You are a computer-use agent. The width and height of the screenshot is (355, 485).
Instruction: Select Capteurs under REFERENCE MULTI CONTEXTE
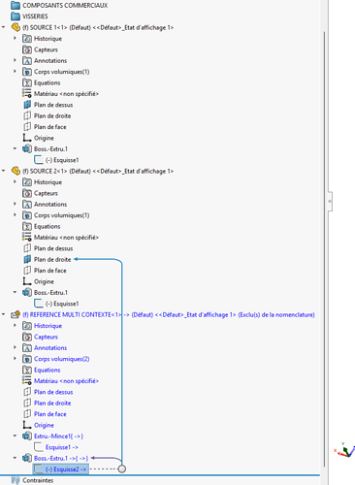(46, 337)
